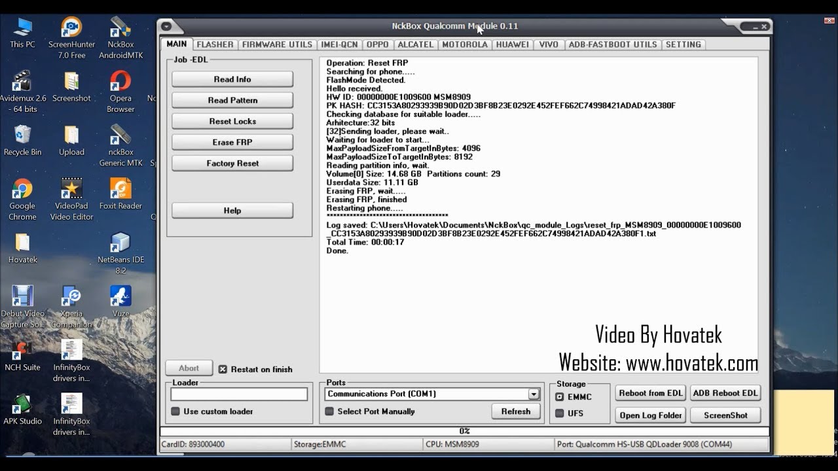Open the ADB-FASTBOOT UTILS tab

613,44
